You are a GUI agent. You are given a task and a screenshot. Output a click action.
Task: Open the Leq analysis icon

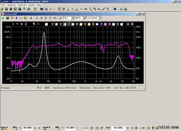pos(99,9)
